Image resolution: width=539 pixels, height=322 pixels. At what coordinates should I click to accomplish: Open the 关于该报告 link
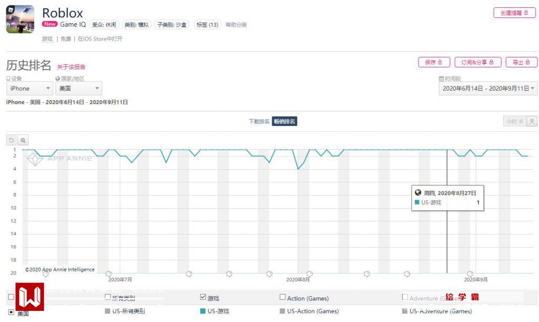[x=71, y=67]
